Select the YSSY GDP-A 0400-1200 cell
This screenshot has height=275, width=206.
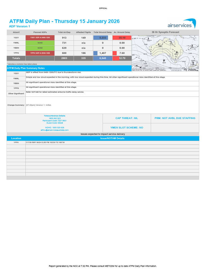coord(40,38)
